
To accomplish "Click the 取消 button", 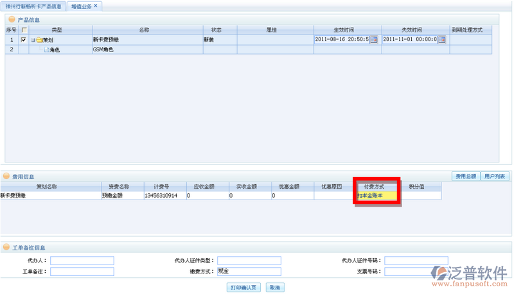I will [x=274, y=288].
